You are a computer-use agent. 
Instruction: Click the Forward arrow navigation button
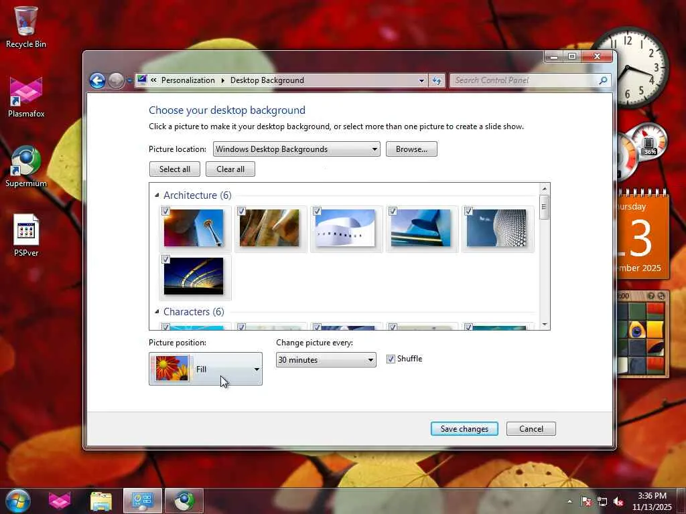(x=116, y=80)
